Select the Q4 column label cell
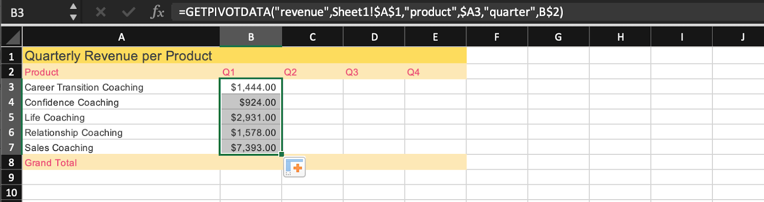Viewport: 764px width, 202px height. [x=435, y=72]
